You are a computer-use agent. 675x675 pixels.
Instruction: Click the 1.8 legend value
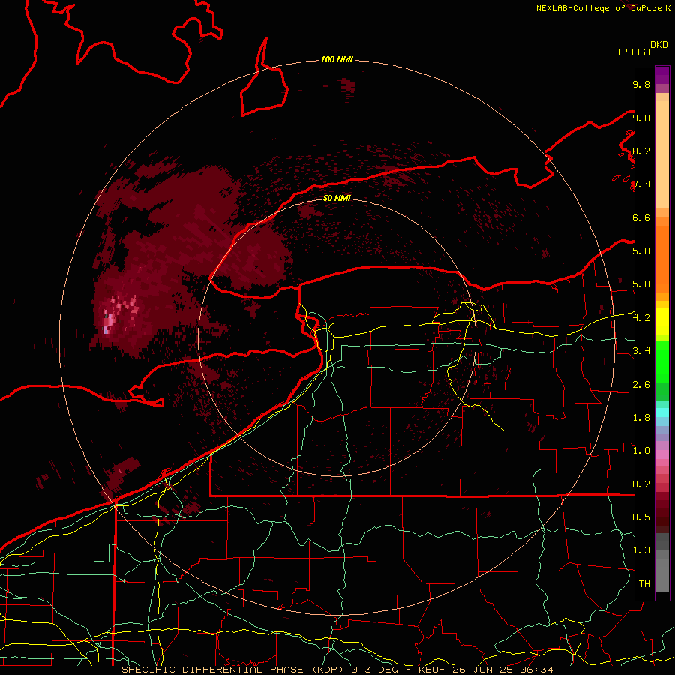641,418
